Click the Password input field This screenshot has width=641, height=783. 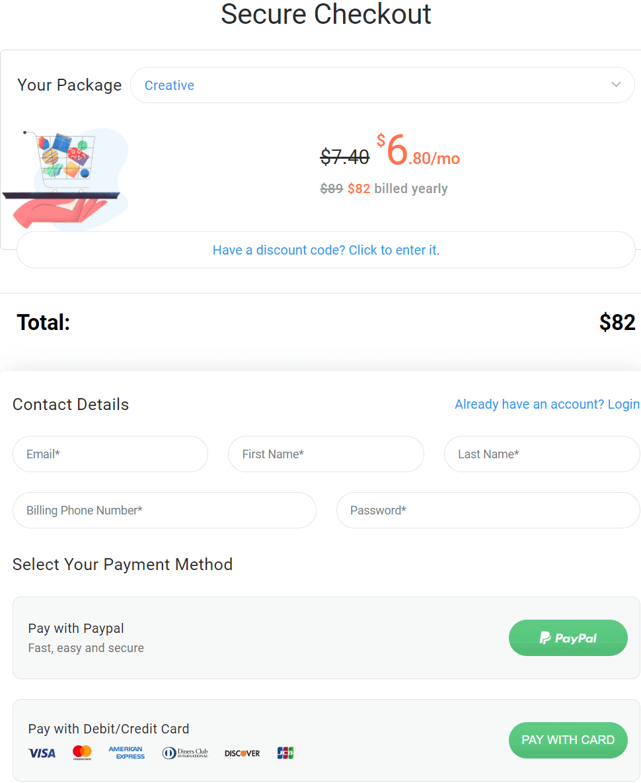(x=488, y=511)
